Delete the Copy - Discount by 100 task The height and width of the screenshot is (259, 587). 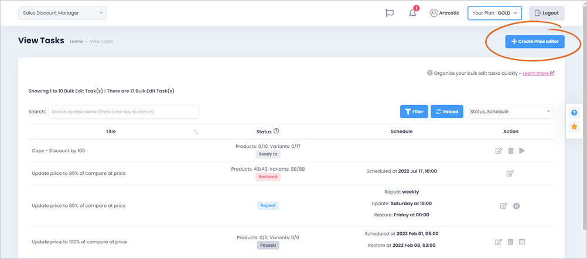[x=511, y=151]
